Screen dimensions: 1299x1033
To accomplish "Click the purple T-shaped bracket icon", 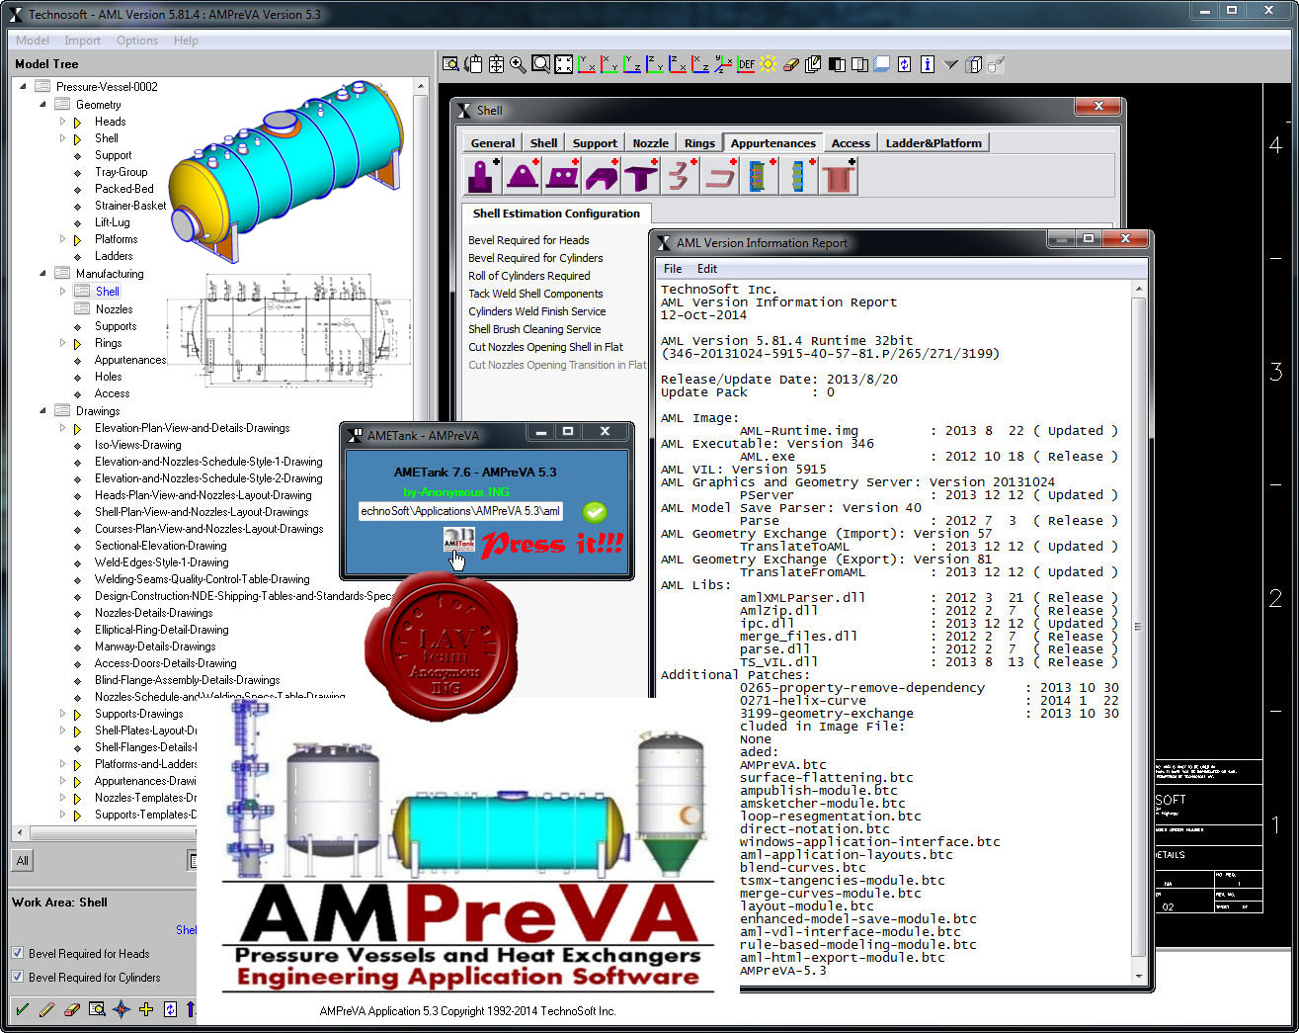I will [640, 176].
